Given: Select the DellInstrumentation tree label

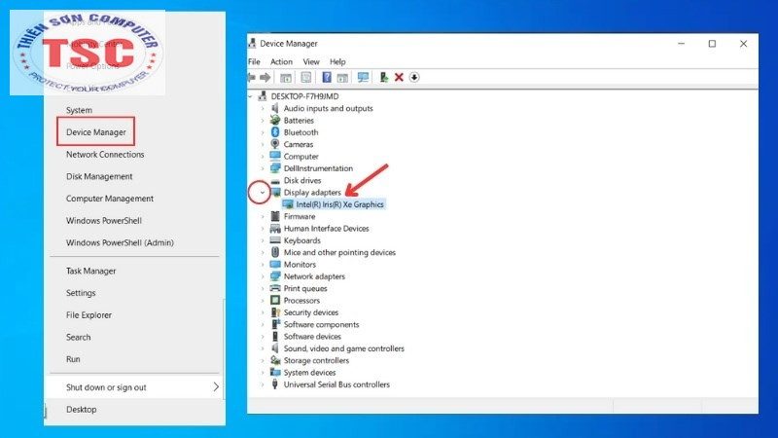Looking at the screenshot, I should tap(318, 168).
